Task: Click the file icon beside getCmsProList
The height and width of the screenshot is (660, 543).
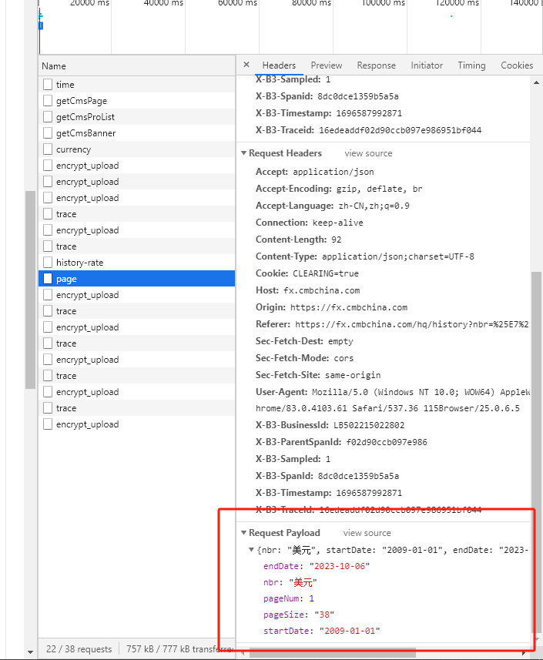Action: pyautogui.click(x=48, y=116)
